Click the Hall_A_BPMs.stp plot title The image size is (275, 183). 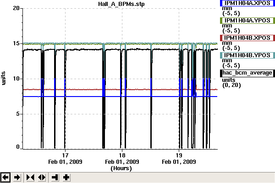121,4
